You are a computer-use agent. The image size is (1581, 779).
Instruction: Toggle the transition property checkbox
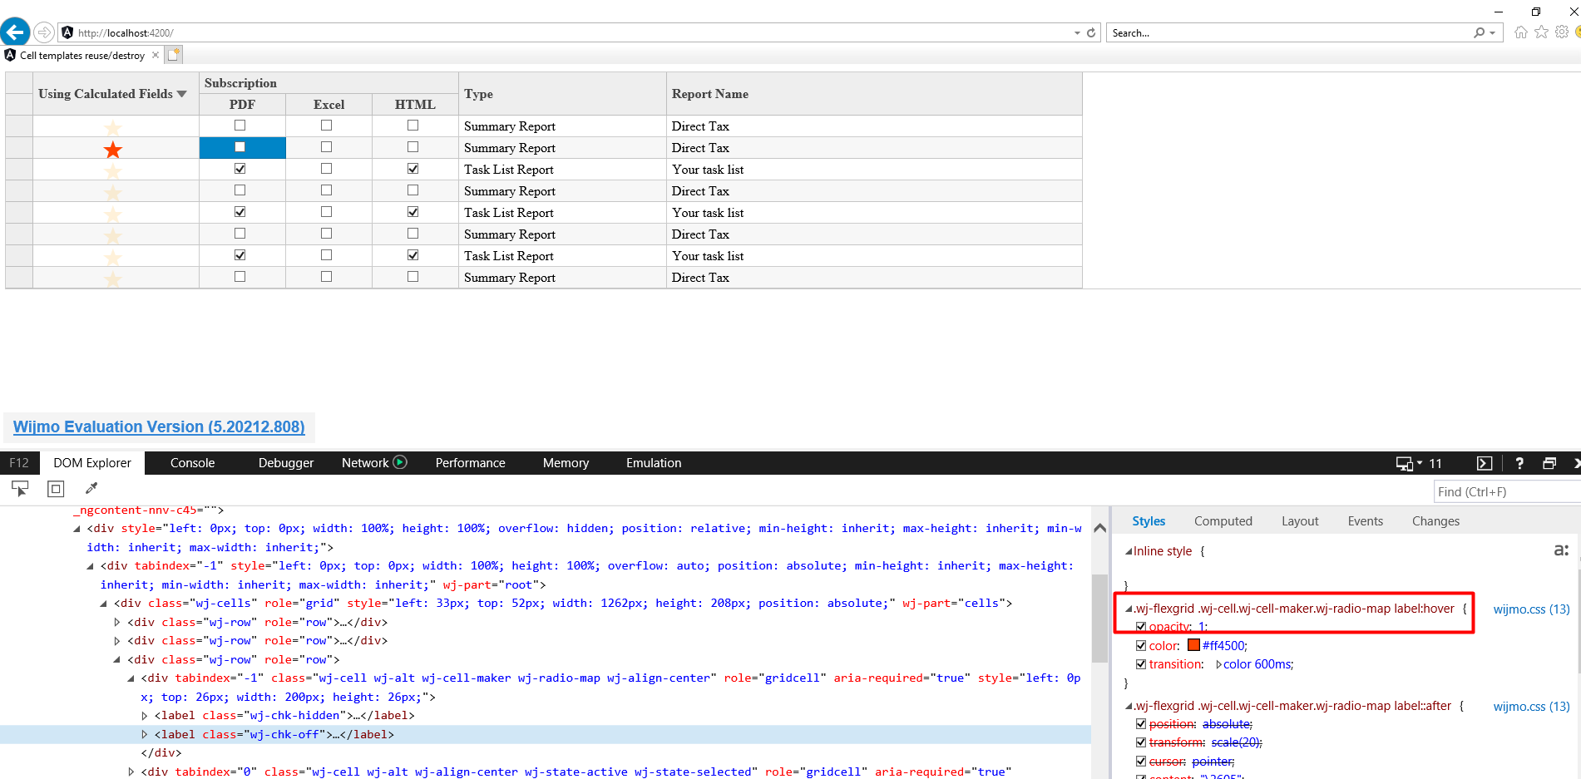click(x=1141, y=663)
